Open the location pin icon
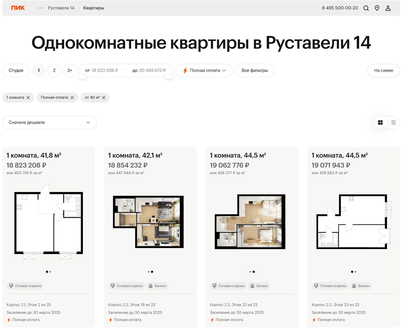403x329 pixels. (x=377, y=8)
